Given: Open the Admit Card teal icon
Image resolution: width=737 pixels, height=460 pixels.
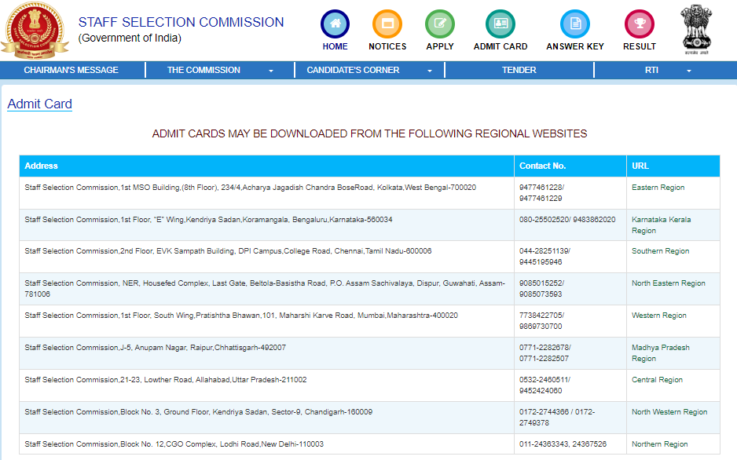Looking at the screenshot, I should point(500,24).
